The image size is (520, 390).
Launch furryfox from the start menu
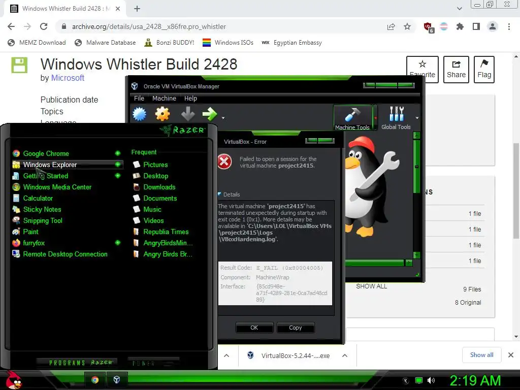coord(34,243)
